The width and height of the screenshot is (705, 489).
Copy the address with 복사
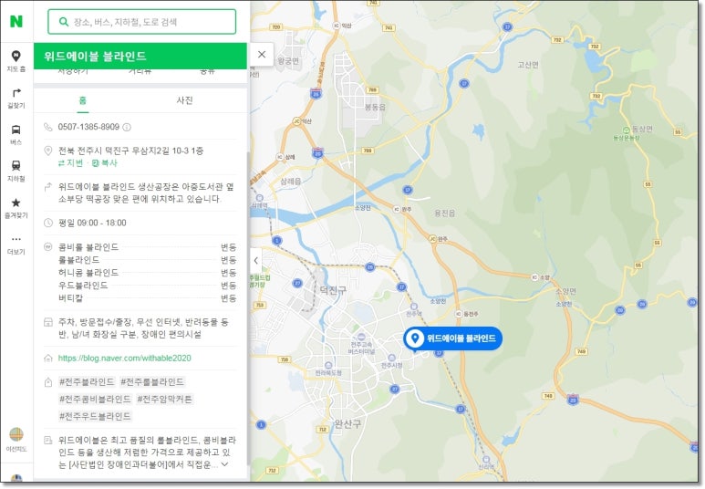pos(104,163)
